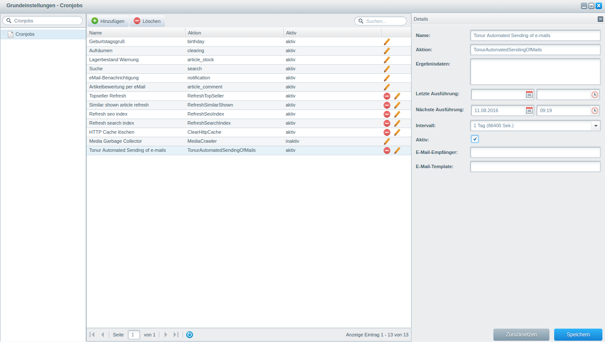Click the 'MediaCrawler' action cell
605x342 pixels.
[202, 141]
